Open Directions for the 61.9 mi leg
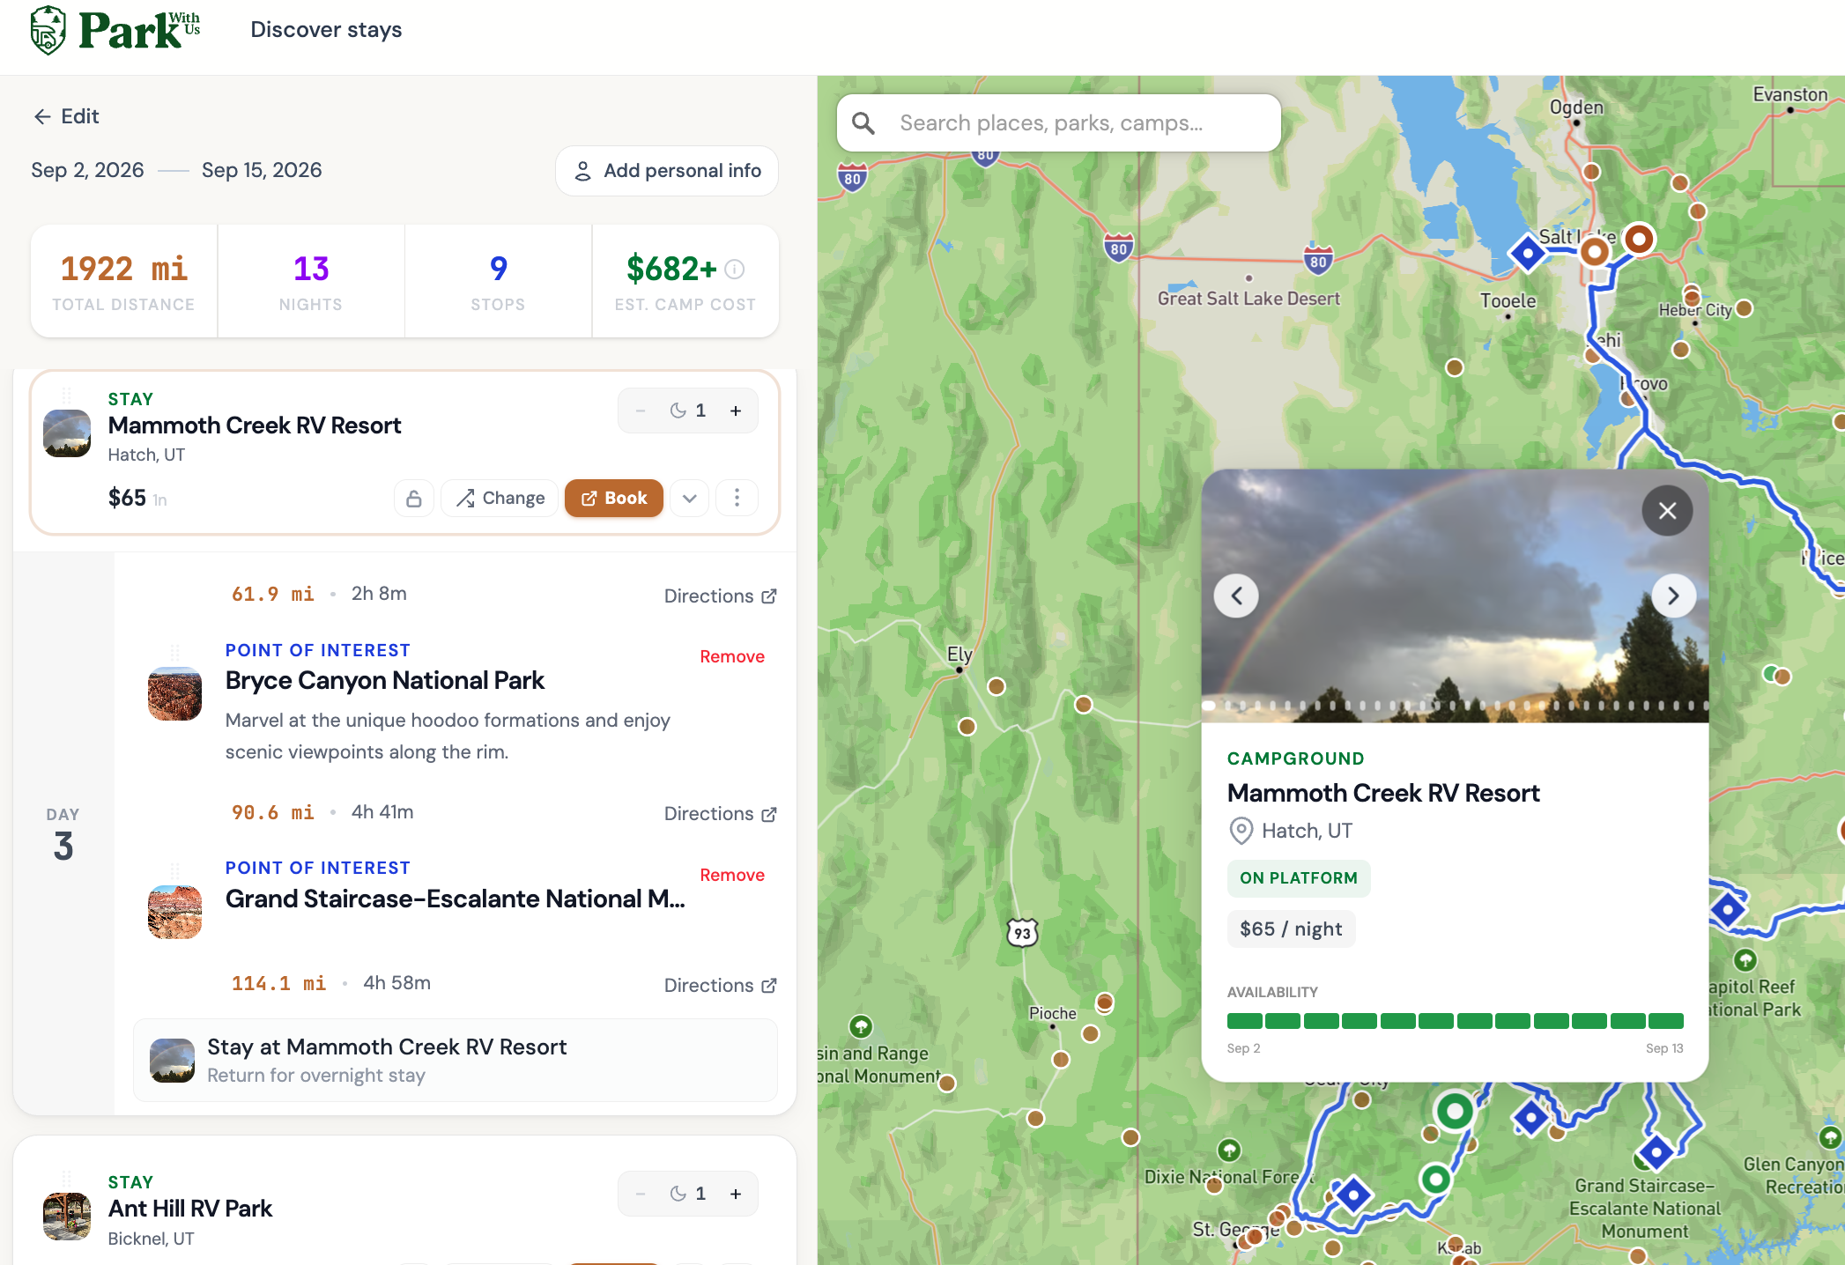 tap(721, 596)
